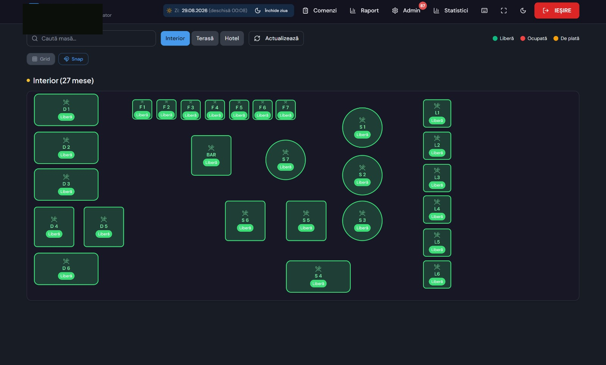Click the green Liberă legend dot

click(x=495, y=38)
